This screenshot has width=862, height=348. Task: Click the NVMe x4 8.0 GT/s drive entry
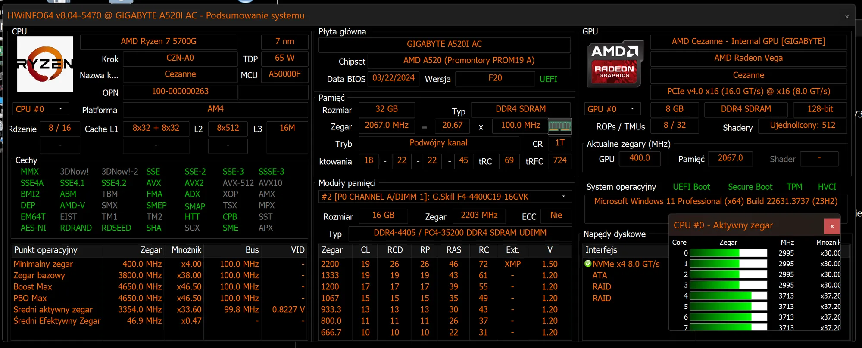[626, 264]
